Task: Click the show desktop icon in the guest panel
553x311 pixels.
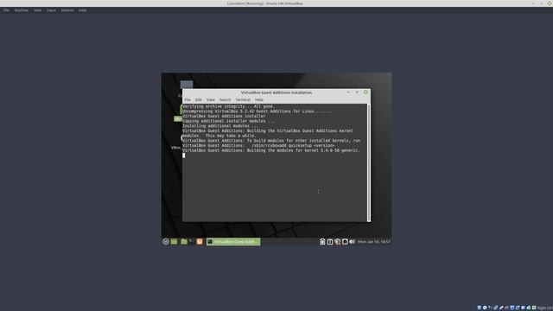Action: click(x=175, y=242)
